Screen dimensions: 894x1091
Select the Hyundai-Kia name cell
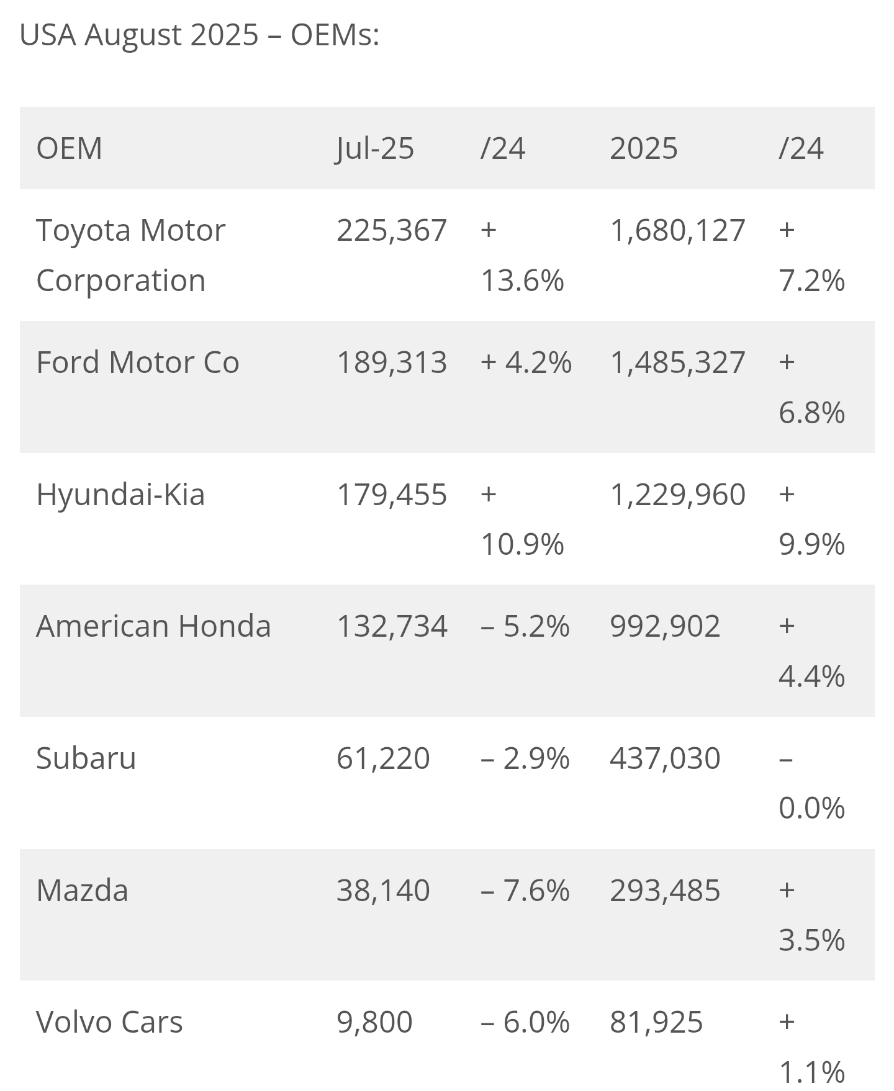click(120, 495)
